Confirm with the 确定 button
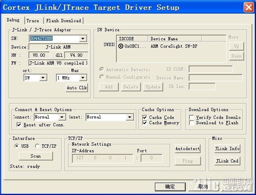 tap(170, 187)
